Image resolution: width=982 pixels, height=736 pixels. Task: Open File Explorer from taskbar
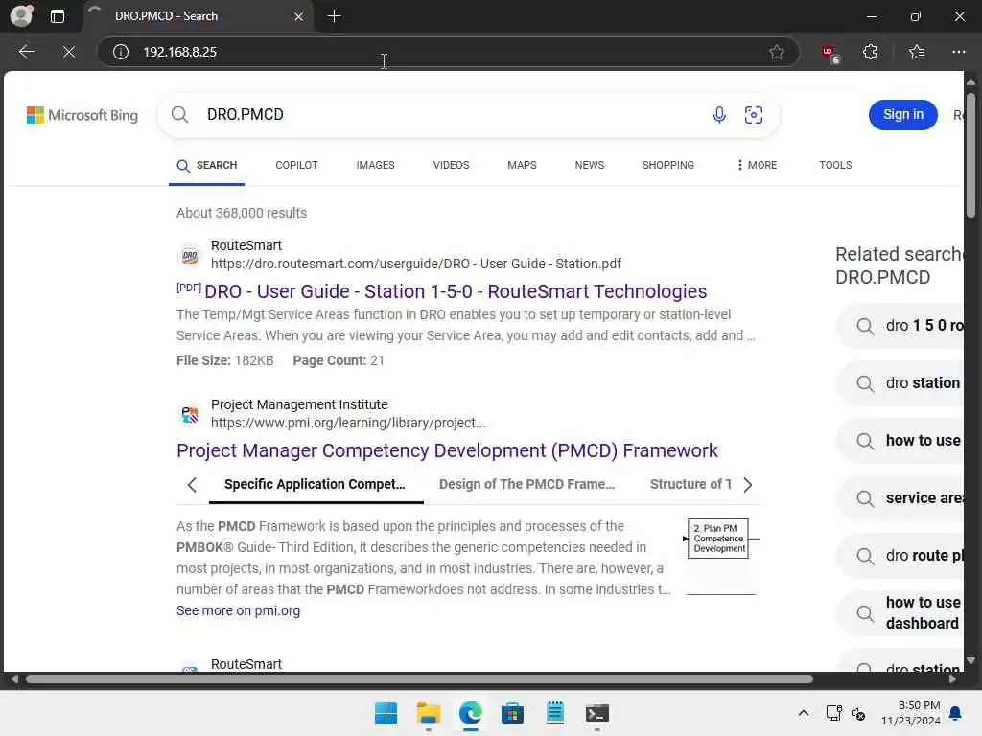pyautogui.click(x=429, y=713)
